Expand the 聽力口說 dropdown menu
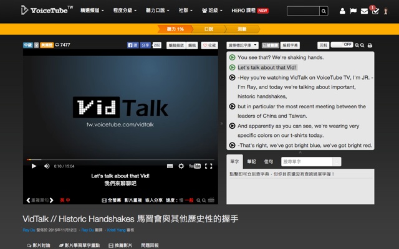The image size is (399, 249). [157, 11]
